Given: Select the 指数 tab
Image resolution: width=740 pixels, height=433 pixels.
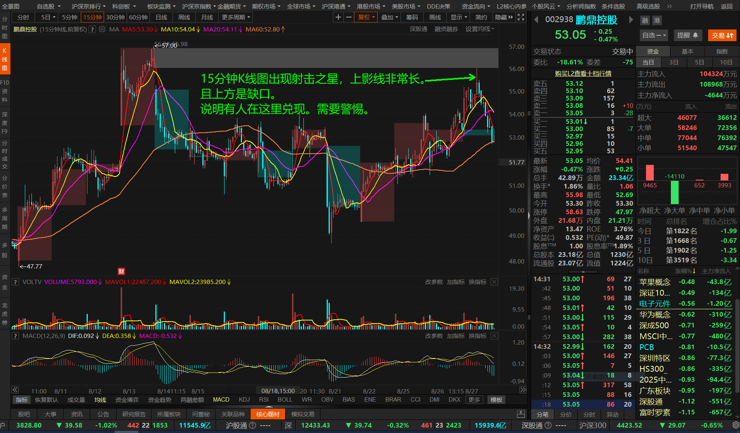Looking at the screenshot, I should coord(722,51).
